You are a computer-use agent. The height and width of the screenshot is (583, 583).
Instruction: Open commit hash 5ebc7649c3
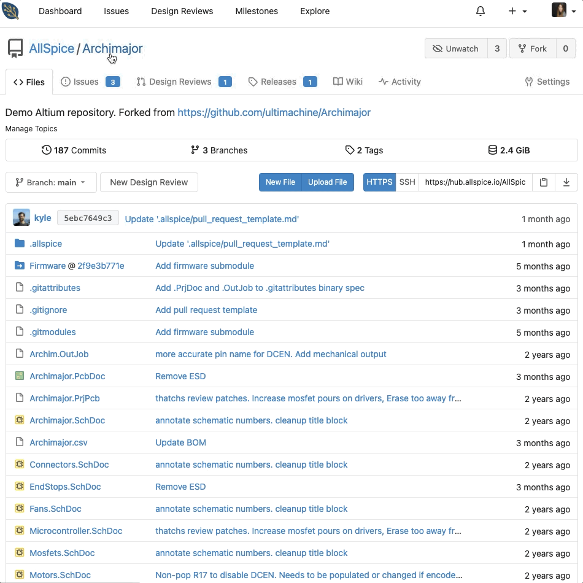point(88,218)
